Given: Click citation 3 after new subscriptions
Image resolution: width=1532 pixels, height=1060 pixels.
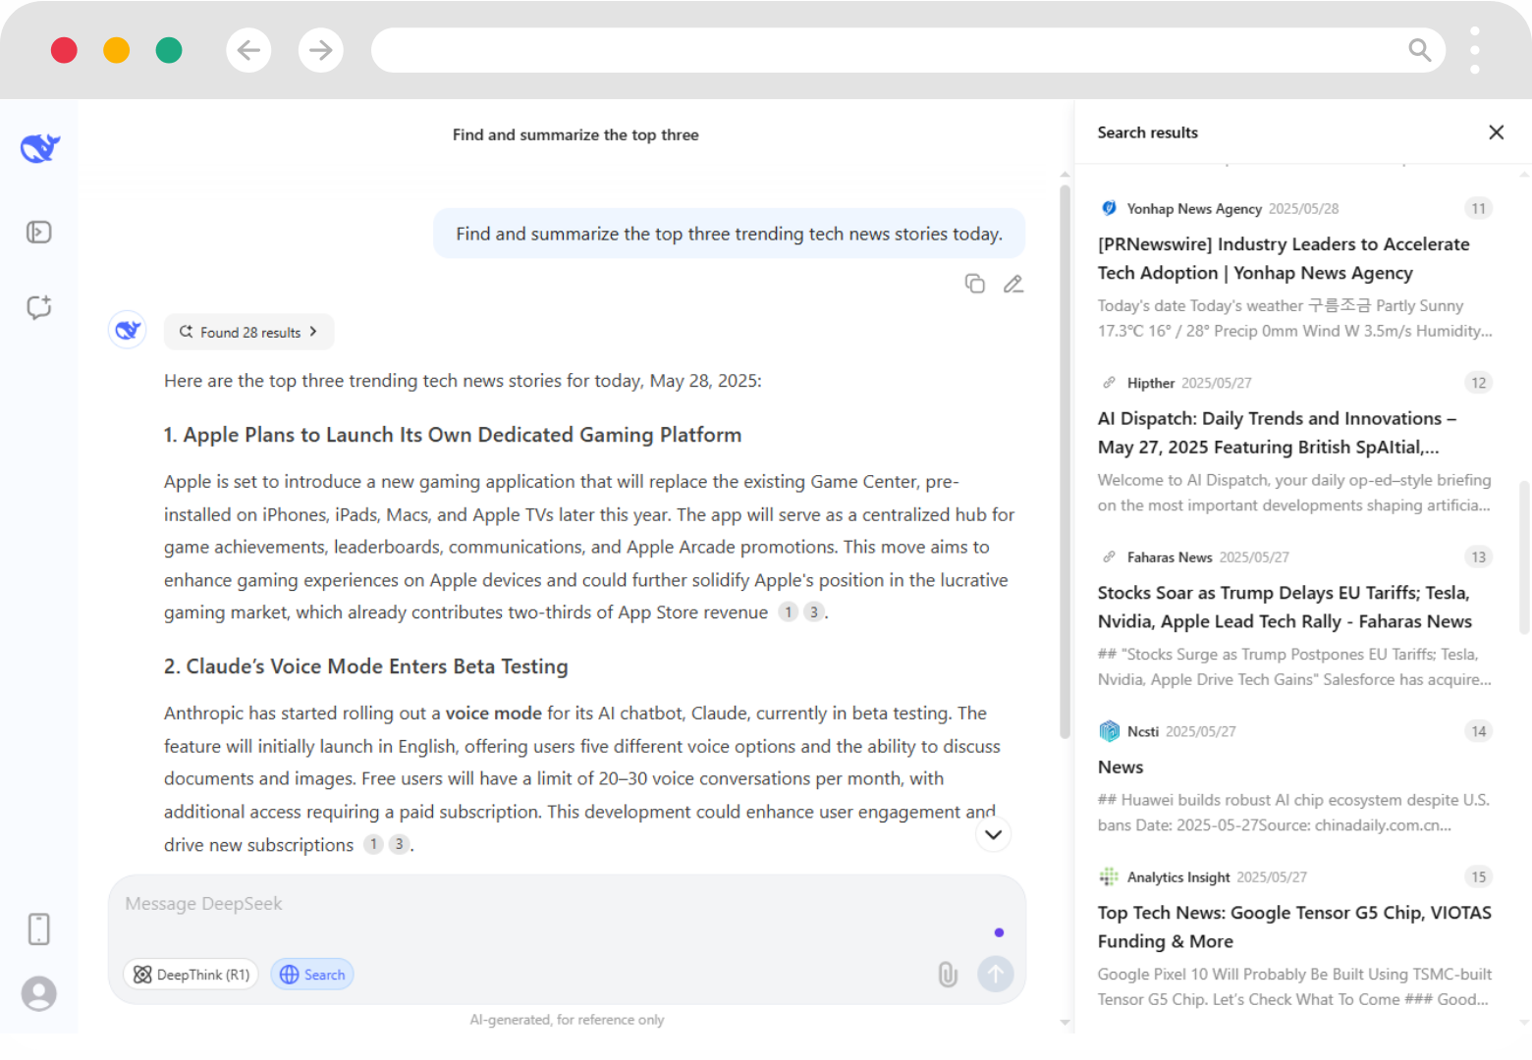Looking at the screenshot, I should click(x=399, y=844).
